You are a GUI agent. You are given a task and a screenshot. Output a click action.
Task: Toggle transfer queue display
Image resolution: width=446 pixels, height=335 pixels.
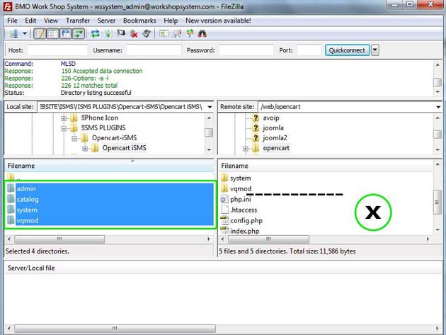[x=79, y=34]
